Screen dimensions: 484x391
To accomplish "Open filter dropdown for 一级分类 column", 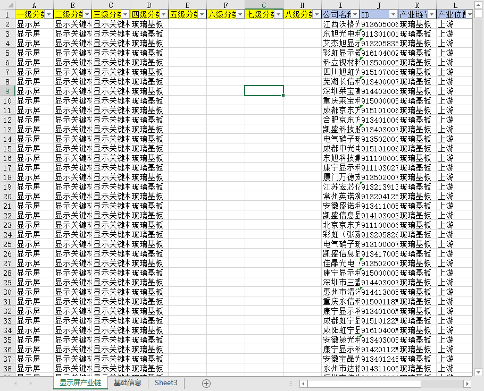I will tap(49, 14).
